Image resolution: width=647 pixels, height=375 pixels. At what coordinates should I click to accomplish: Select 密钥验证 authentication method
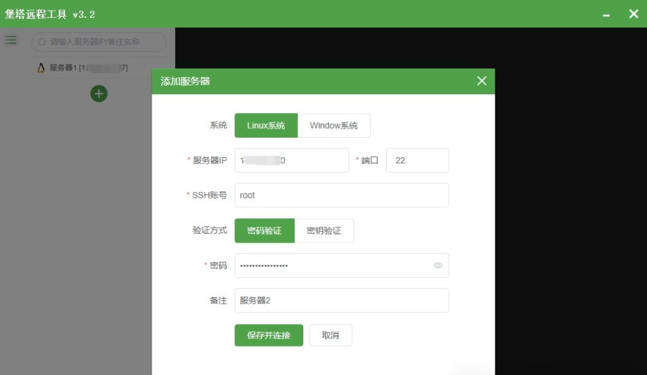coord(324,230)
